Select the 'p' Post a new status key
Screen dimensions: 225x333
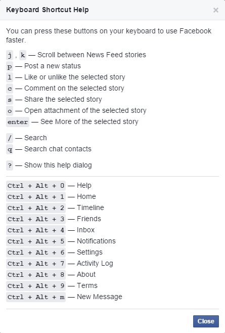[10, 66]
